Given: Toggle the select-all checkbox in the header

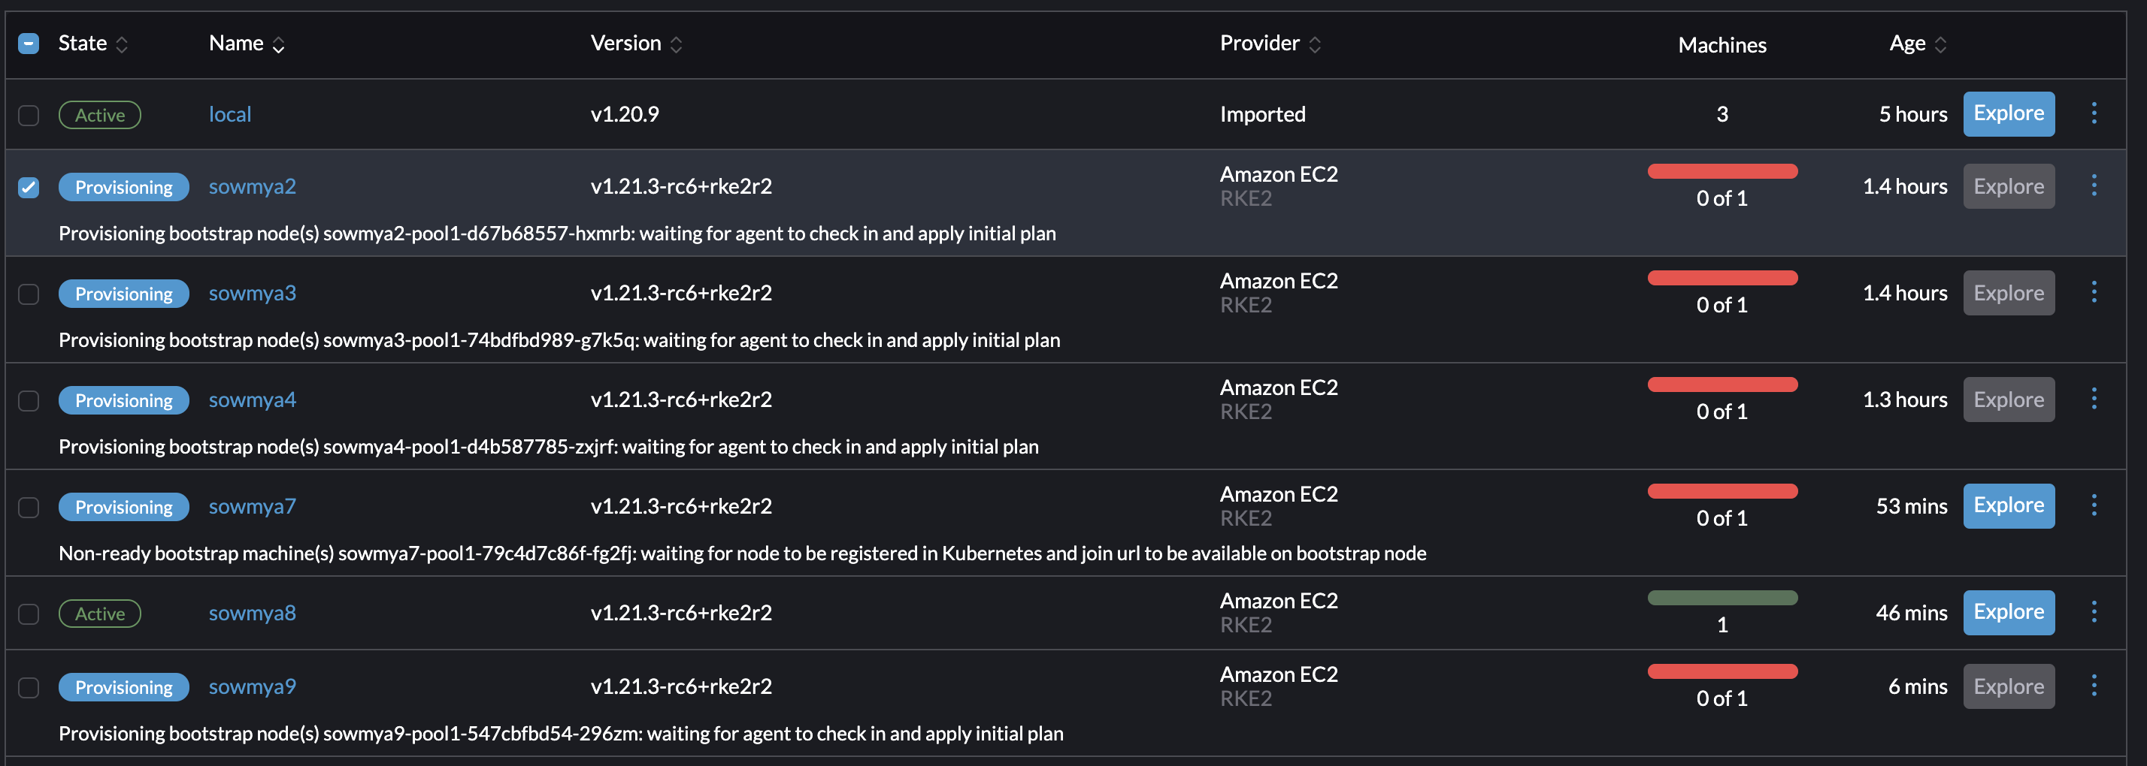Looking at the screenshot, I should (29, 43).
